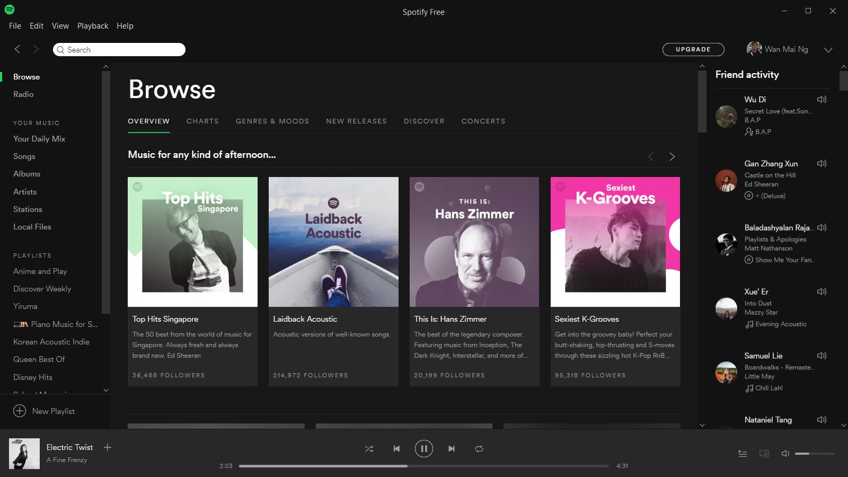Skip to the next track
This screenshot has height=477, width=848.
coord(451,448)
